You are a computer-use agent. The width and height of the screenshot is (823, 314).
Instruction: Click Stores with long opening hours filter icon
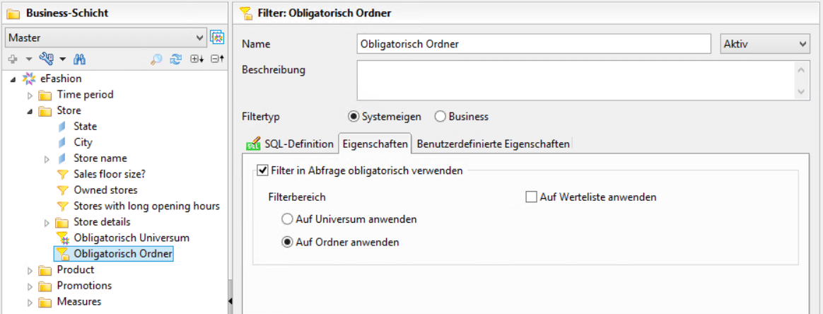62,206
